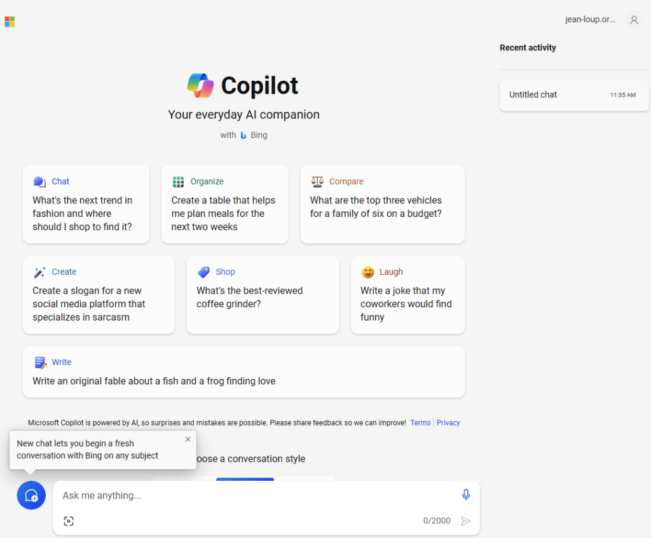Click the "Write" card label
Screen dimensions: 651x538
click(x=62, y=362)
